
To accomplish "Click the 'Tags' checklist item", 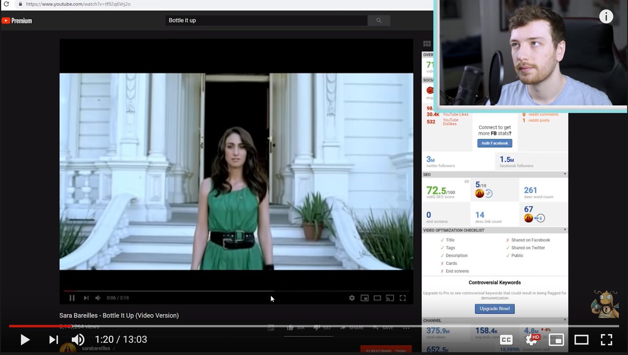I will click(450, 248).
